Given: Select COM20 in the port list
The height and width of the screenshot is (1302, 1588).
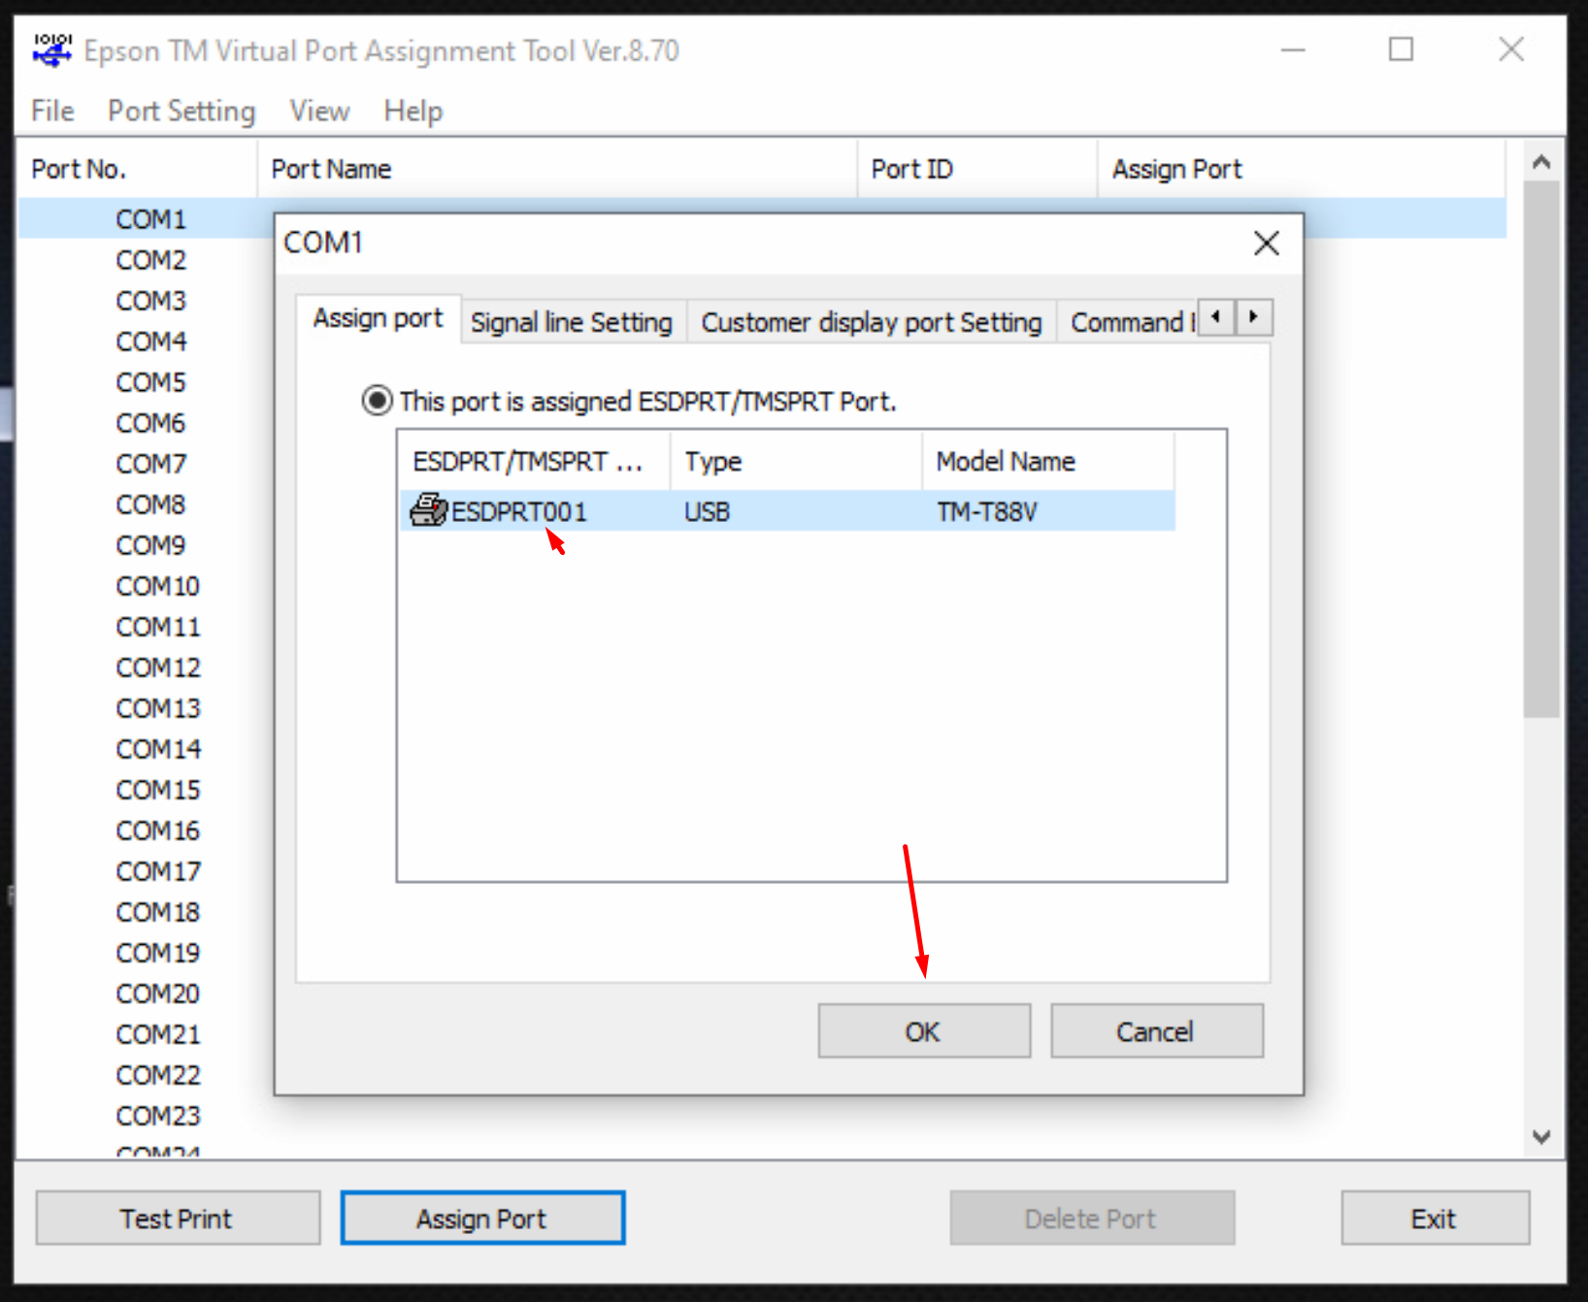Looking at the screenshot, I should coord(158,993).
